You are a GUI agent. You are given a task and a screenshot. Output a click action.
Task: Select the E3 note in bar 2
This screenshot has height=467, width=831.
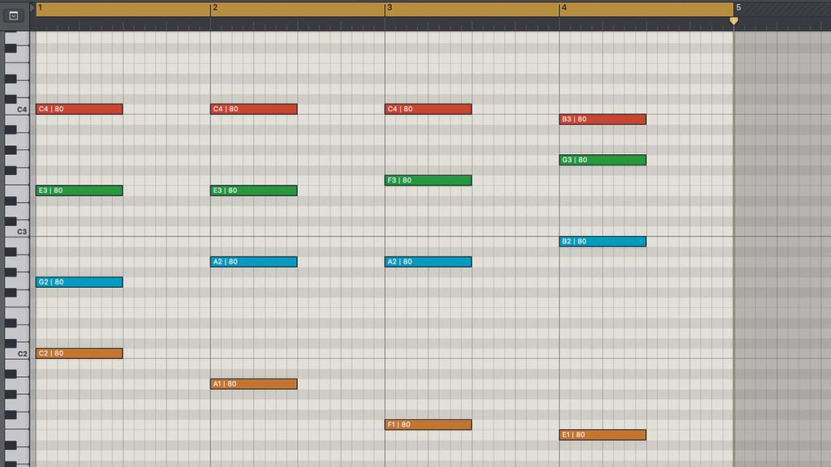[x=252, y=190]
